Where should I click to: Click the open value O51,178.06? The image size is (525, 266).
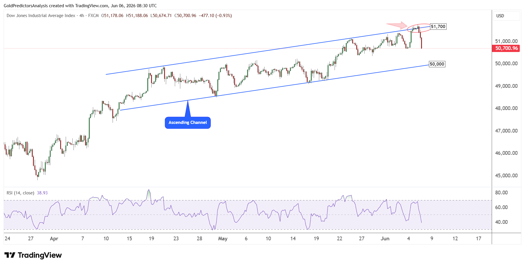tap(112, 16)
